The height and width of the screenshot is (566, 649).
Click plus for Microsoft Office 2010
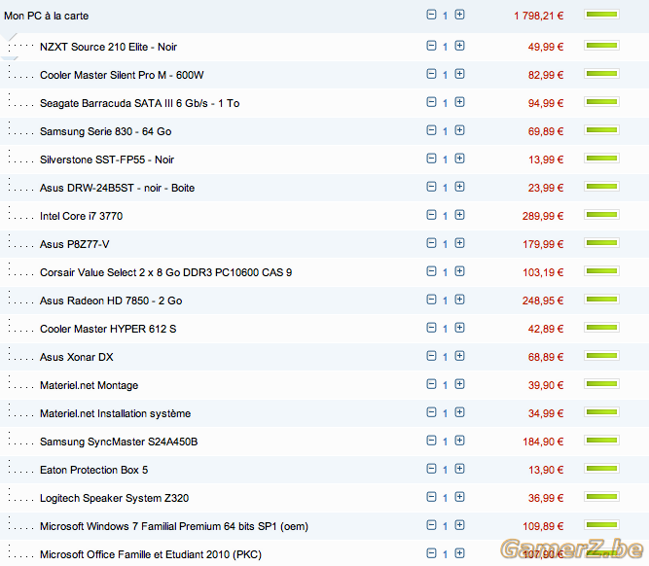tap(459, 553)
